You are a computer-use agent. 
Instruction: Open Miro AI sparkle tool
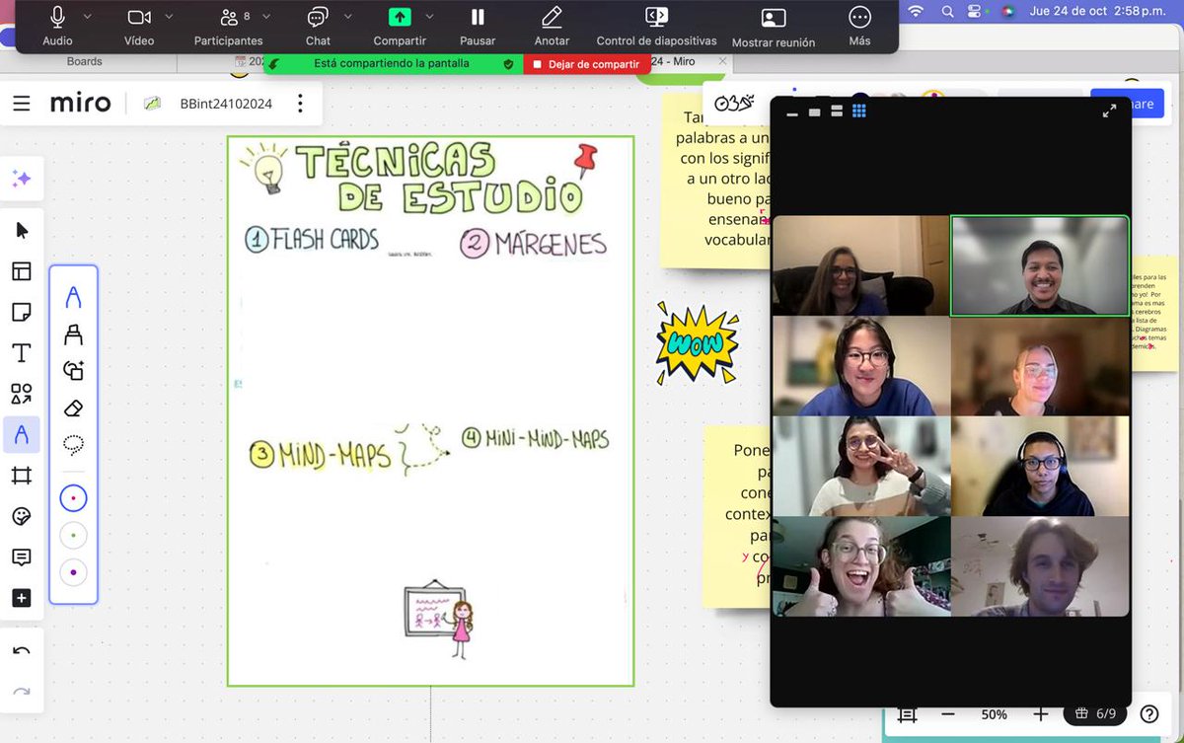click(x=22, y=179)
